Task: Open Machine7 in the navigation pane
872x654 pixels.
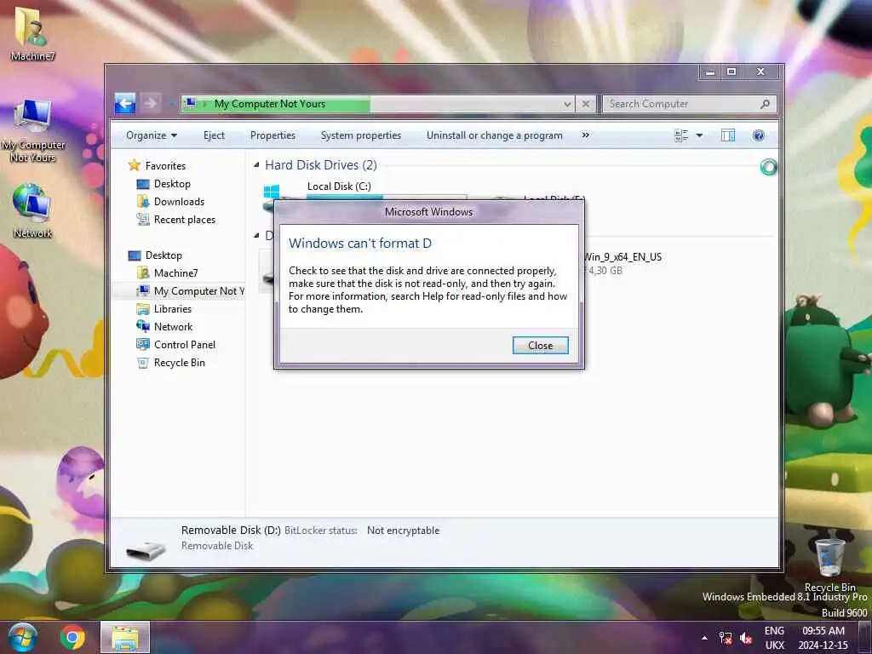Action: 175,273
